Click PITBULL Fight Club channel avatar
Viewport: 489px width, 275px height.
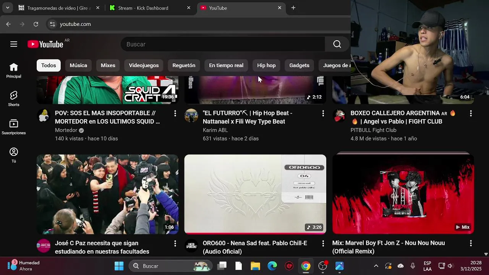339,116
